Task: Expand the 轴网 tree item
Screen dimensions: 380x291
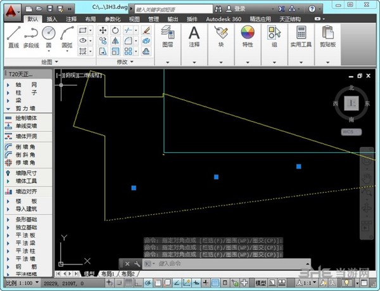Action: pos(25,84)
